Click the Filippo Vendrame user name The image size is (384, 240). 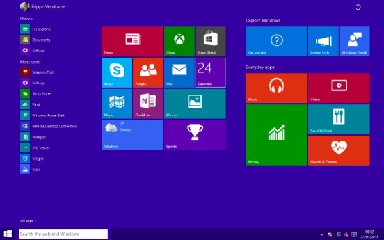[48, 7]
